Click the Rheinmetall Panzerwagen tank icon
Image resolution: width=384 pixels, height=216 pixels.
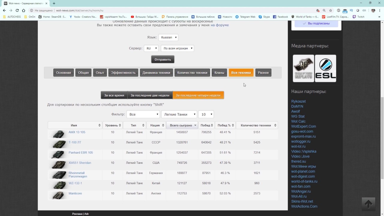pos(58,175)
